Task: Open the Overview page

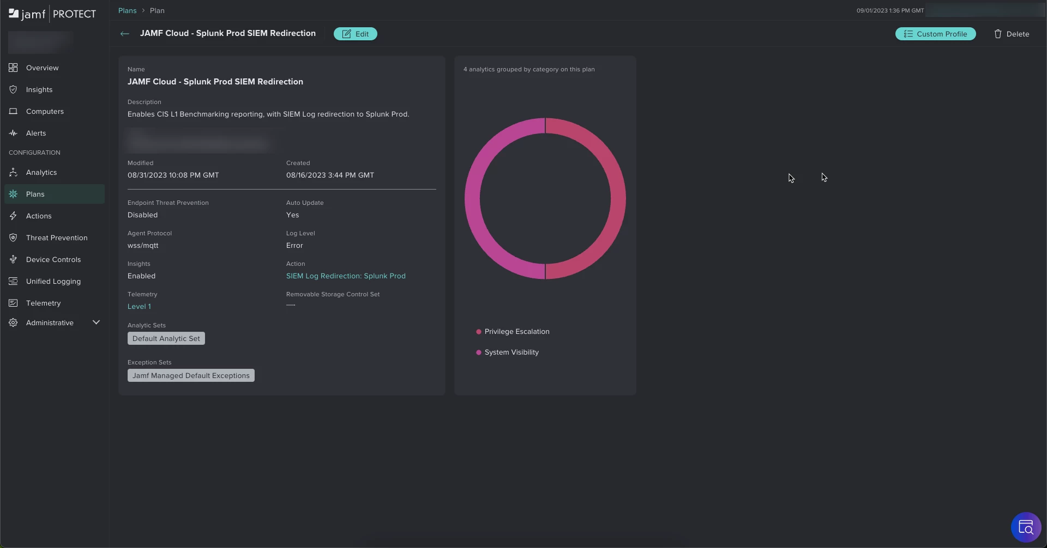Action: (x=42, y=68)
